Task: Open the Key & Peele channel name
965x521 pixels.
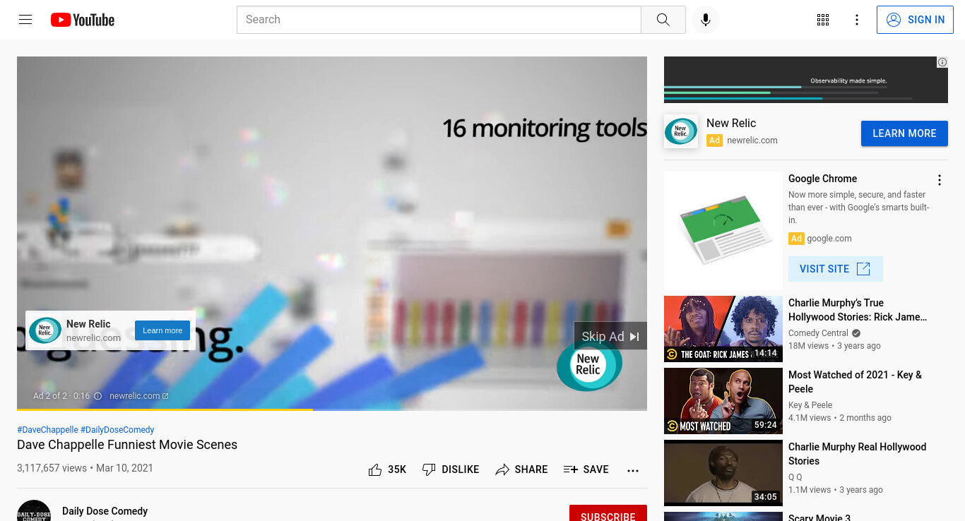Action: click(x=810, y=405)
